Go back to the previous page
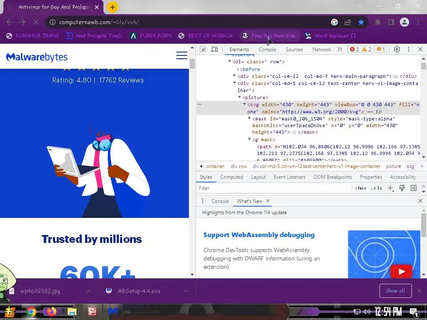Screen dimensions: 427x320 point(9,22)
